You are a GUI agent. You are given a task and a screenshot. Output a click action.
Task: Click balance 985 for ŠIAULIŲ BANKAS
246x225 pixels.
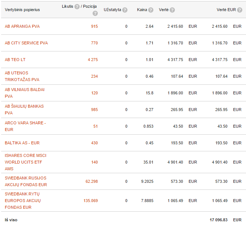click(x=94, y=110)
